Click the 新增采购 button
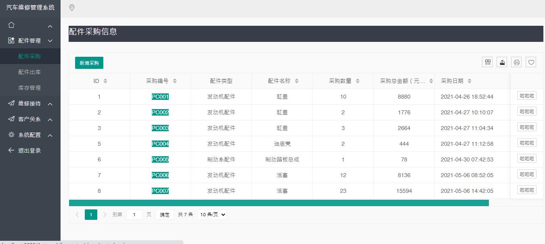 (89, 63)
